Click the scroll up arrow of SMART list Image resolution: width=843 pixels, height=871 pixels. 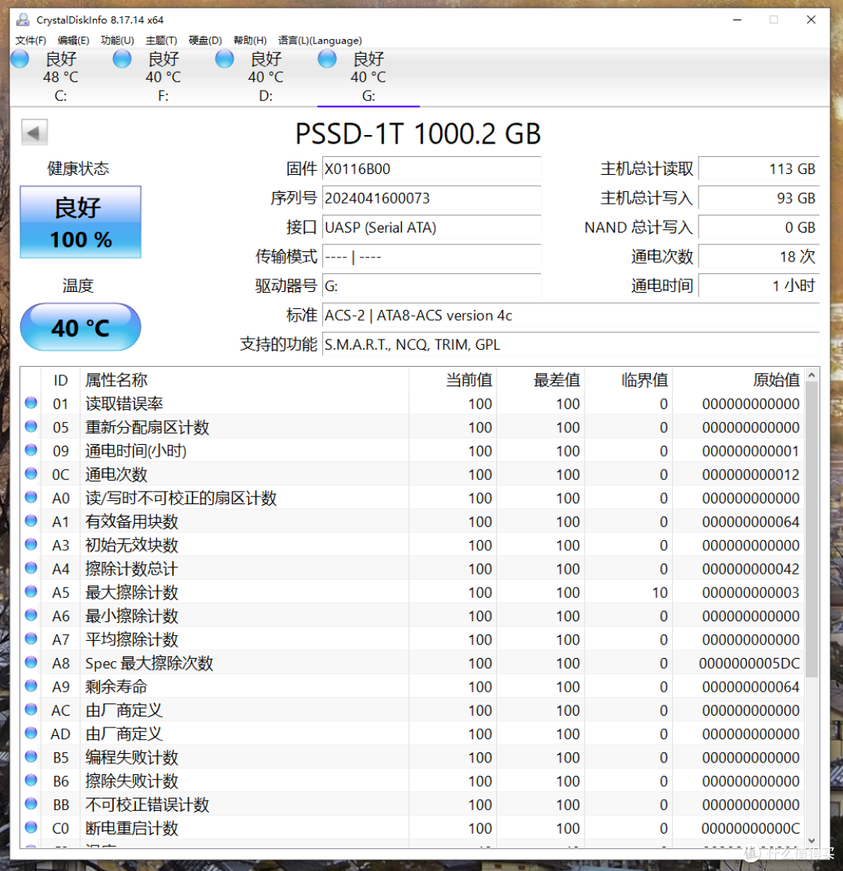click(812, 375)
